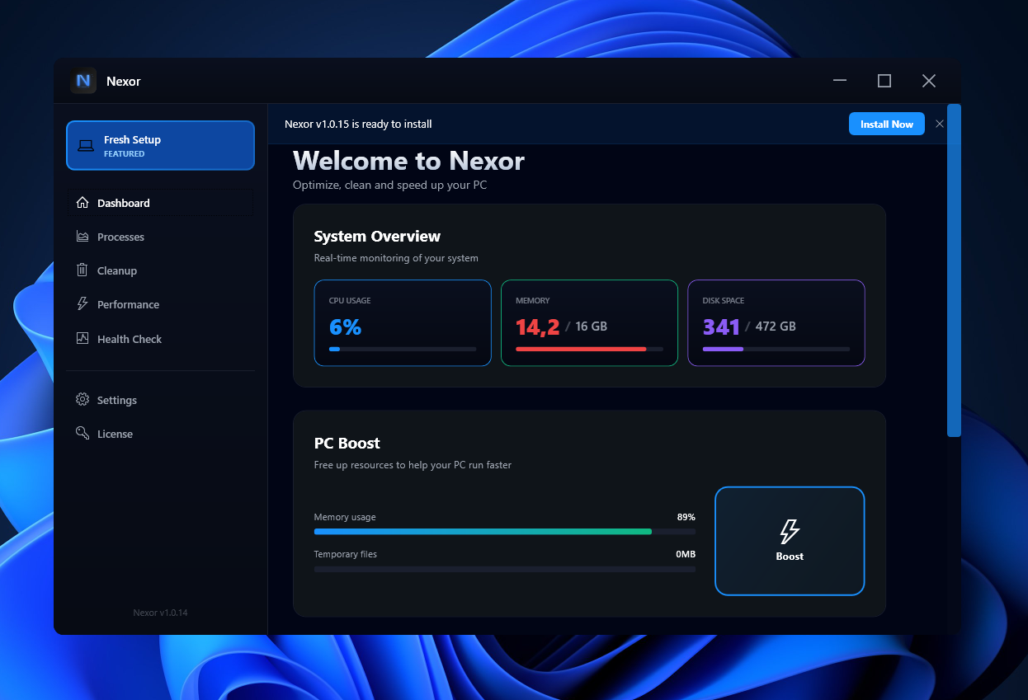Click the 'Nexor v1.0.15 is ready to install' text
1028x700 pixels.
[x=358, y=124]
